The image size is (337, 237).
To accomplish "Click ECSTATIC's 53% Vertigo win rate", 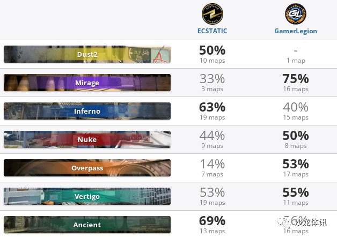I will (213, 192).
